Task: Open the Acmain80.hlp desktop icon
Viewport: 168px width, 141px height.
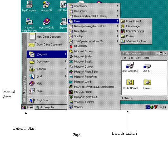Action: (x=46, y=22)
